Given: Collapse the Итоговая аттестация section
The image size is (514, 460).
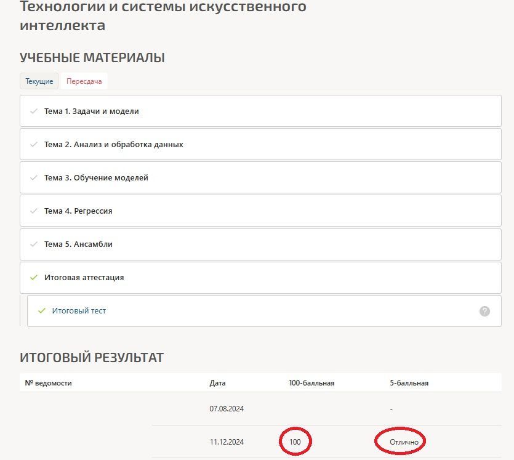Looking at the screenshot, I should click(260, 277).
